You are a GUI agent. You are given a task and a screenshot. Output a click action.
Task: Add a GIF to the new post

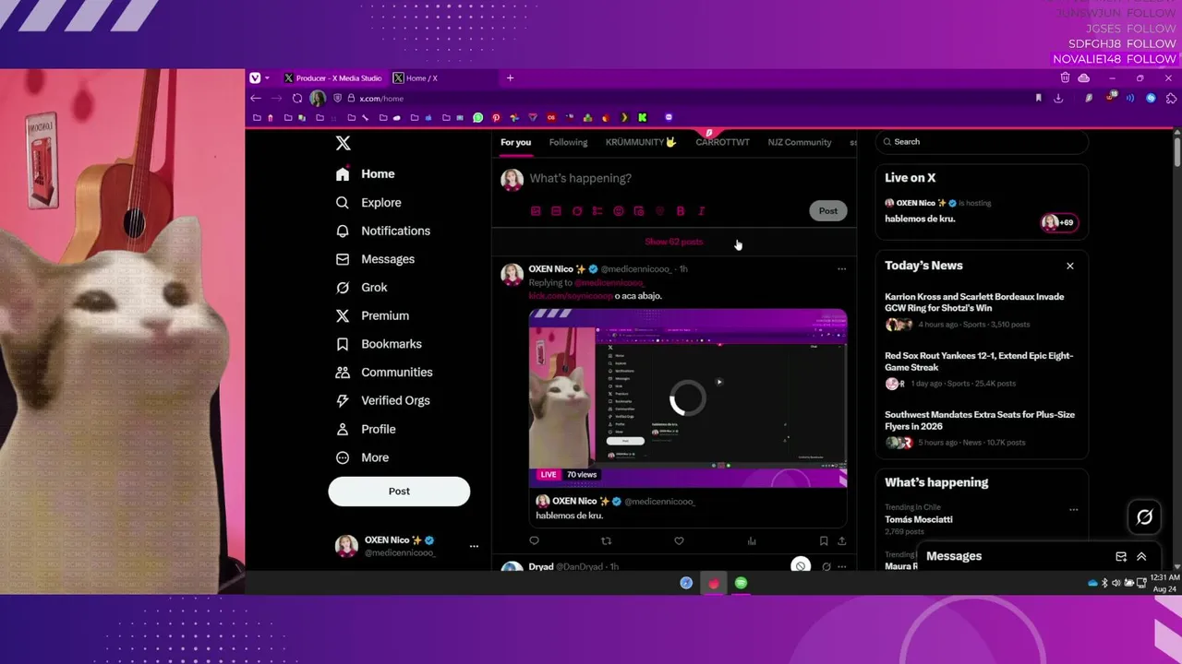click(556, 211)
